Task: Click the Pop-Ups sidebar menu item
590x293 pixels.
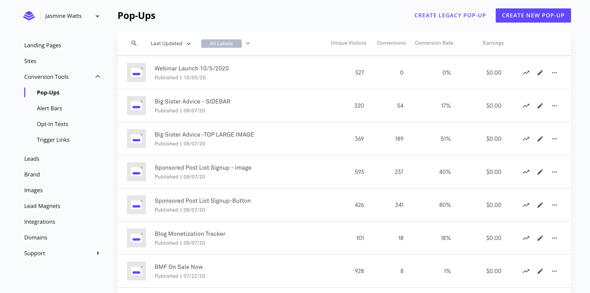Action: tap(48, 92)
